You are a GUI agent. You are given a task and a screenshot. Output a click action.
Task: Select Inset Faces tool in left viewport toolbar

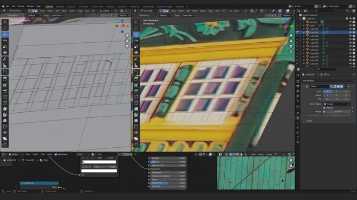5,85
